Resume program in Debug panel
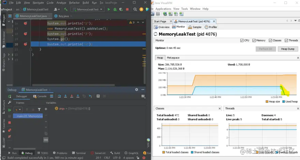This screenshot has width=300, height=160. coord(10,110)
